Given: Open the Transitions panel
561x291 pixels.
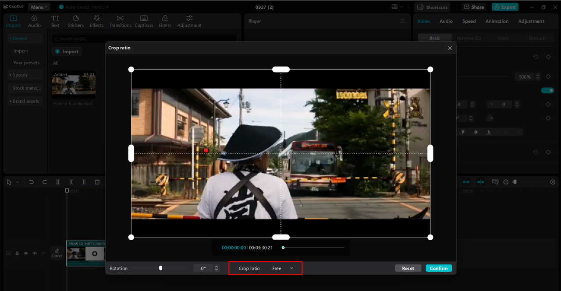Looking at the screenshot, I should point(120,21).
